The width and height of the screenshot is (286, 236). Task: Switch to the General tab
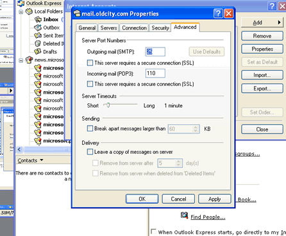click(87, 28)
